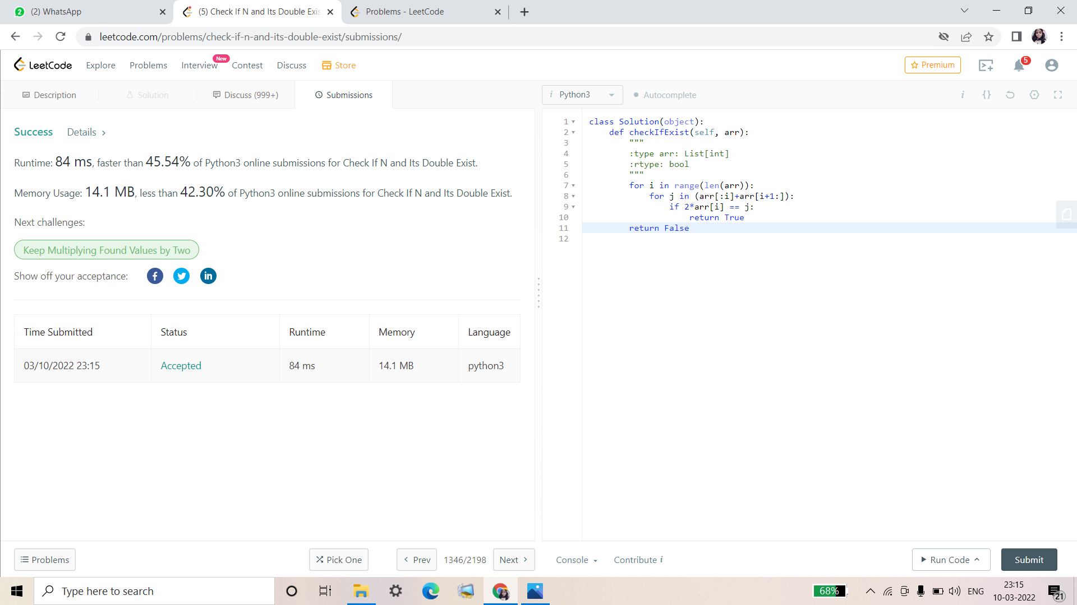The height and width of the screenshot is (605, 1077).
Task: Go back with the browser back arrow
Action: 16,37
